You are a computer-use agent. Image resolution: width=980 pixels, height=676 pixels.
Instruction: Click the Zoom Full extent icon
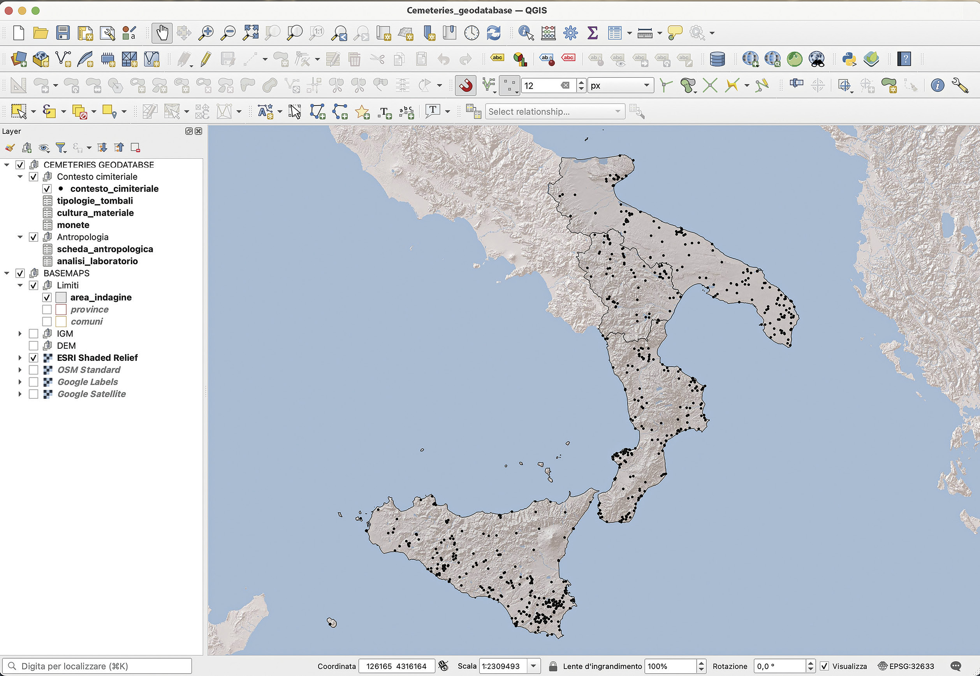[x=250, y=33]
